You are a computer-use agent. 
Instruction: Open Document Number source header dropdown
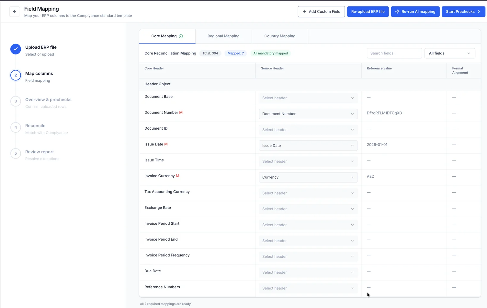[308, 114]
